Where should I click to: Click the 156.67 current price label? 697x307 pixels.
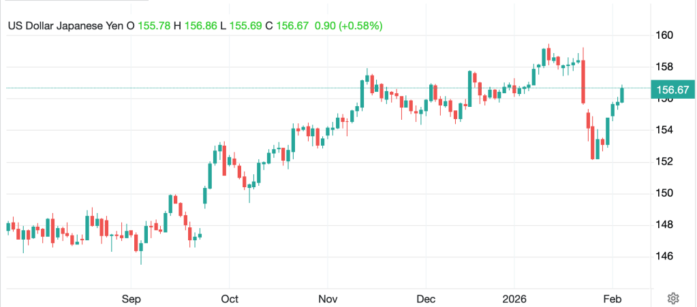671,89
